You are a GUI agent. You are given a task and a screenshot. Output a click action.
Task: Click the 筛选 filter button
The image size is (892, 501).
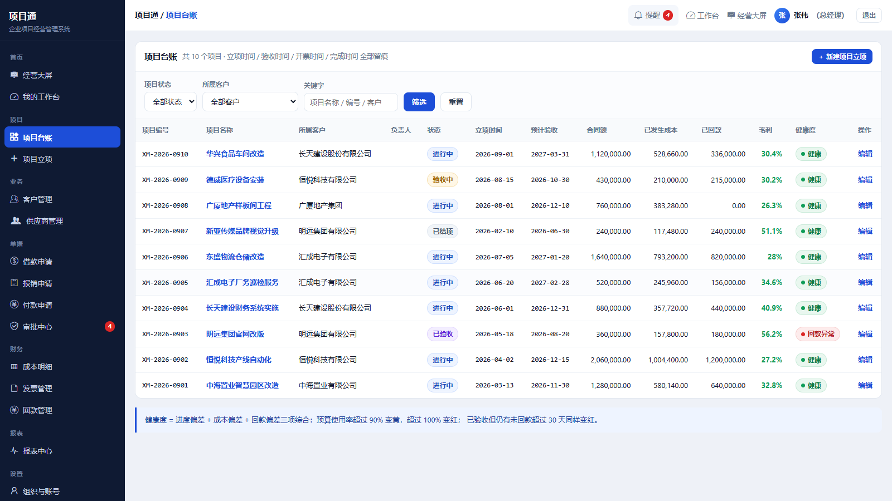pos(419,102)
